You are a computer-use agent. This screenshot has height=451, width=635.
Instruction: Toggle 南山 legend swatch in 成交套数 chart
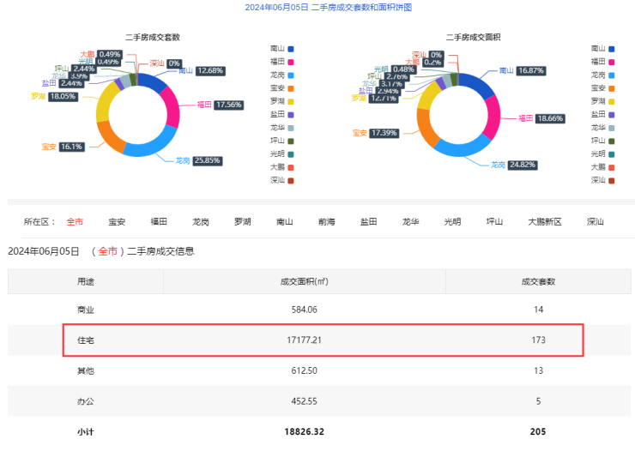(x=291, y=49)
